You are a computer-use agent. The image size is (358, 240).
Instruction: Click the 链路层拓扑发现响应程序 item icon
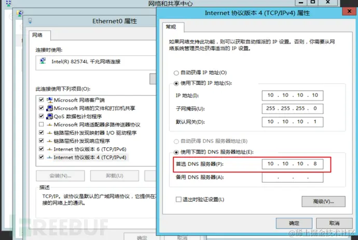tap(49, 141)
